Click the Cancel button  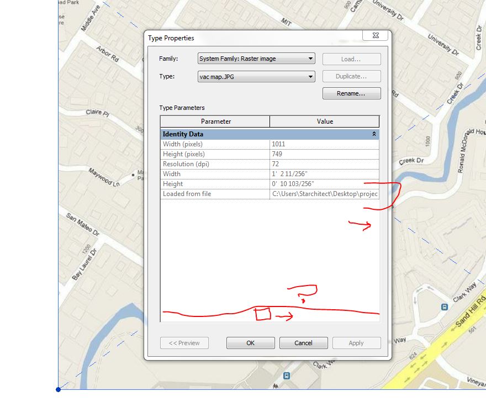tap(303, 343)
